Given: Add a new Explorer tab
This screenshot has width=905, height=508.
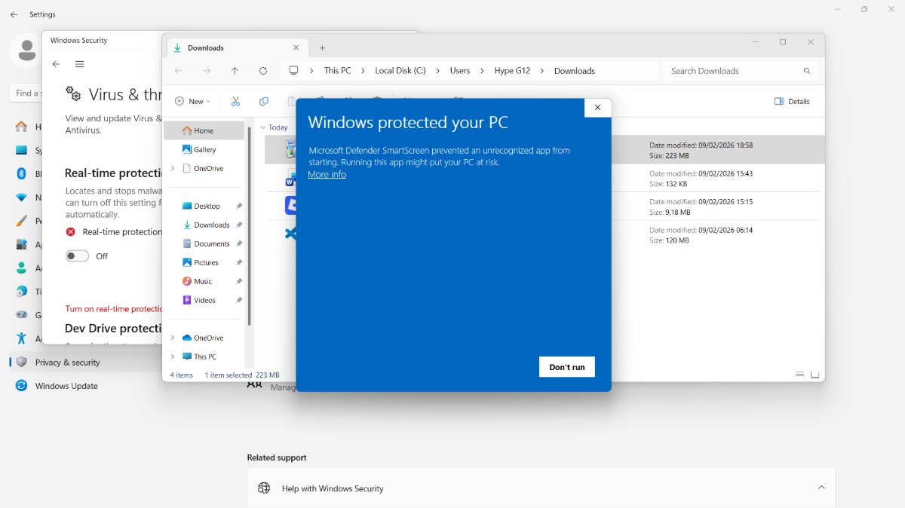Looking at the screenshot, I should [322, 47].
